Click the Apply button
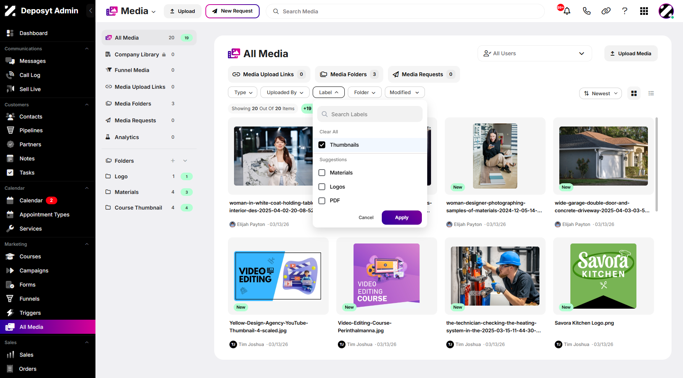Screen dimensions: 683x378 402,218
